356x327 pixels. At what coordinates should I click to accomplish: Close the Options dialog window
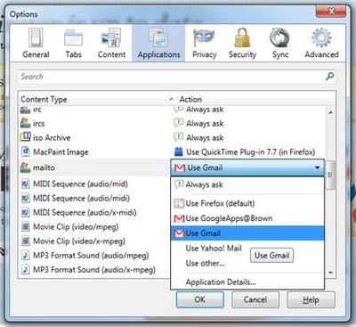point(331,12)
